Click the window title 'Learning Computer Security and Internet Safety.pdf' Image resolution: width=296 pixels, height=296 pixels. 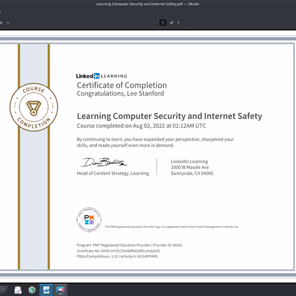tap(139, 4)
